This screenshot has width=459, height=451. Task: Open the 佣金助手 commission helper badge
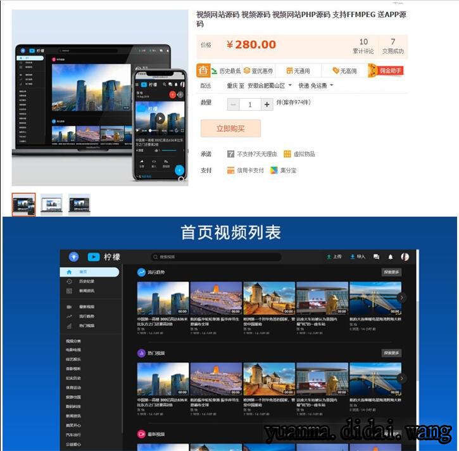386,71
